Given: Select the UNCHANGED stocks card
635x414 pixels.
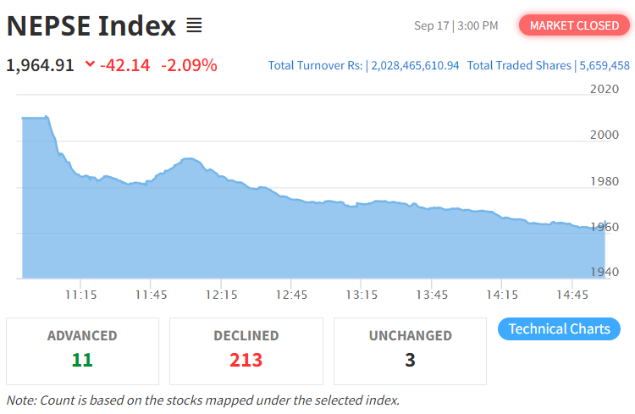Looking at the screenshot, I should pyautogui.click(x=410, y=351).
